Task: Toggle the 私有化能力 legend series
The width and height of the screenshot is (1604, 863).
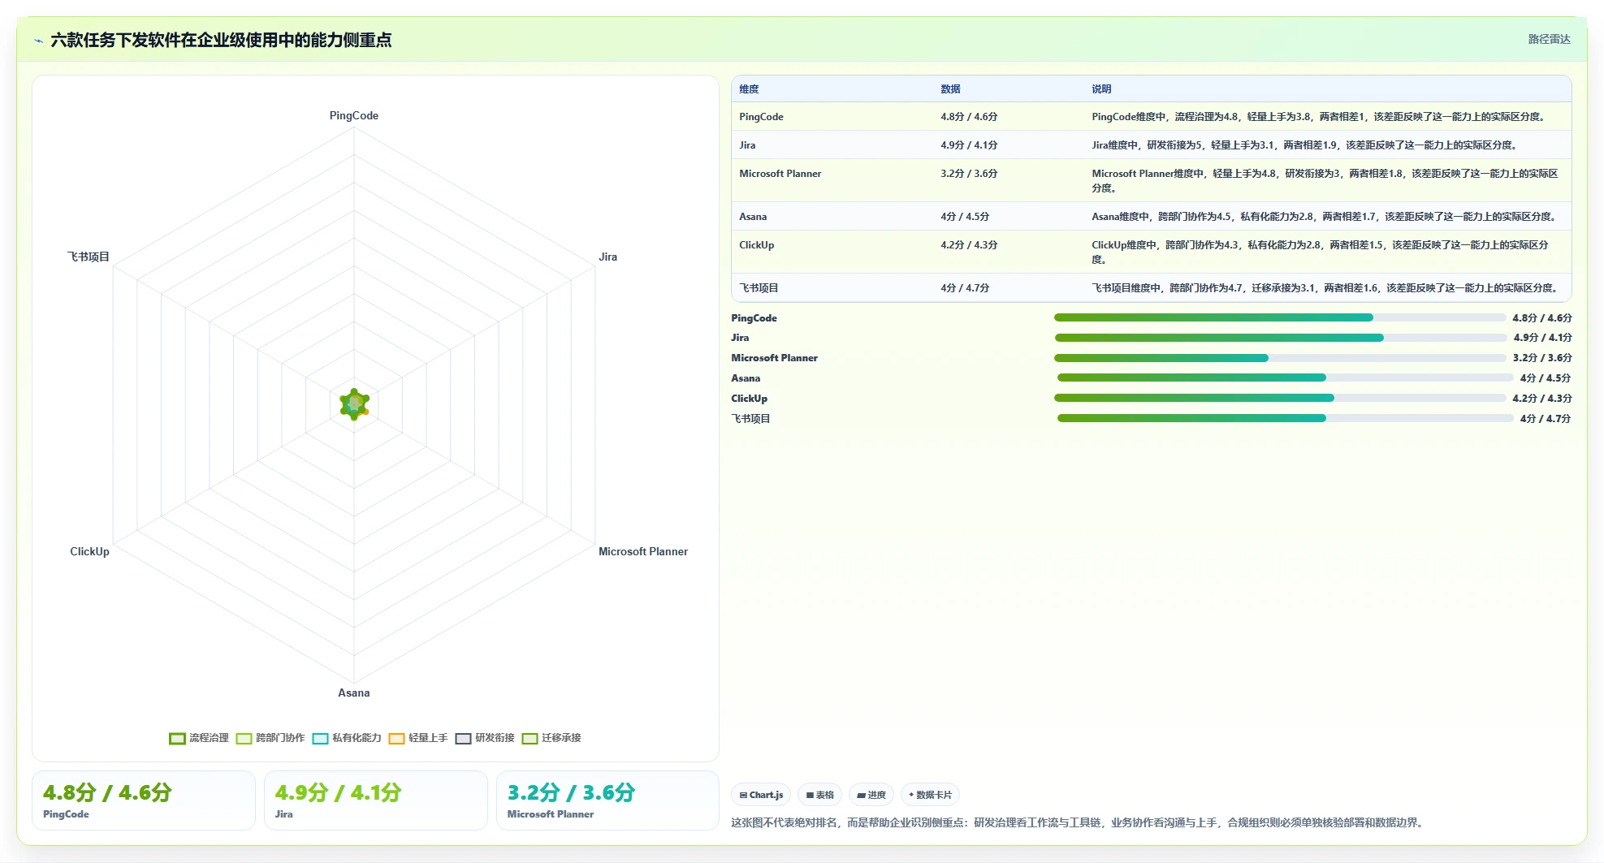Action: 347,738
